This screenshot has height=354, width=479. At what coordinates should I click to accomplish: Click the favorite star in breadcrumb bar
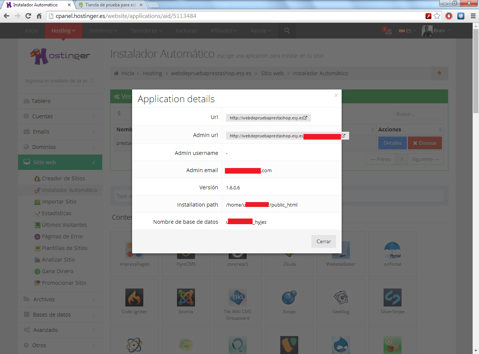click(x=439, y=73)
